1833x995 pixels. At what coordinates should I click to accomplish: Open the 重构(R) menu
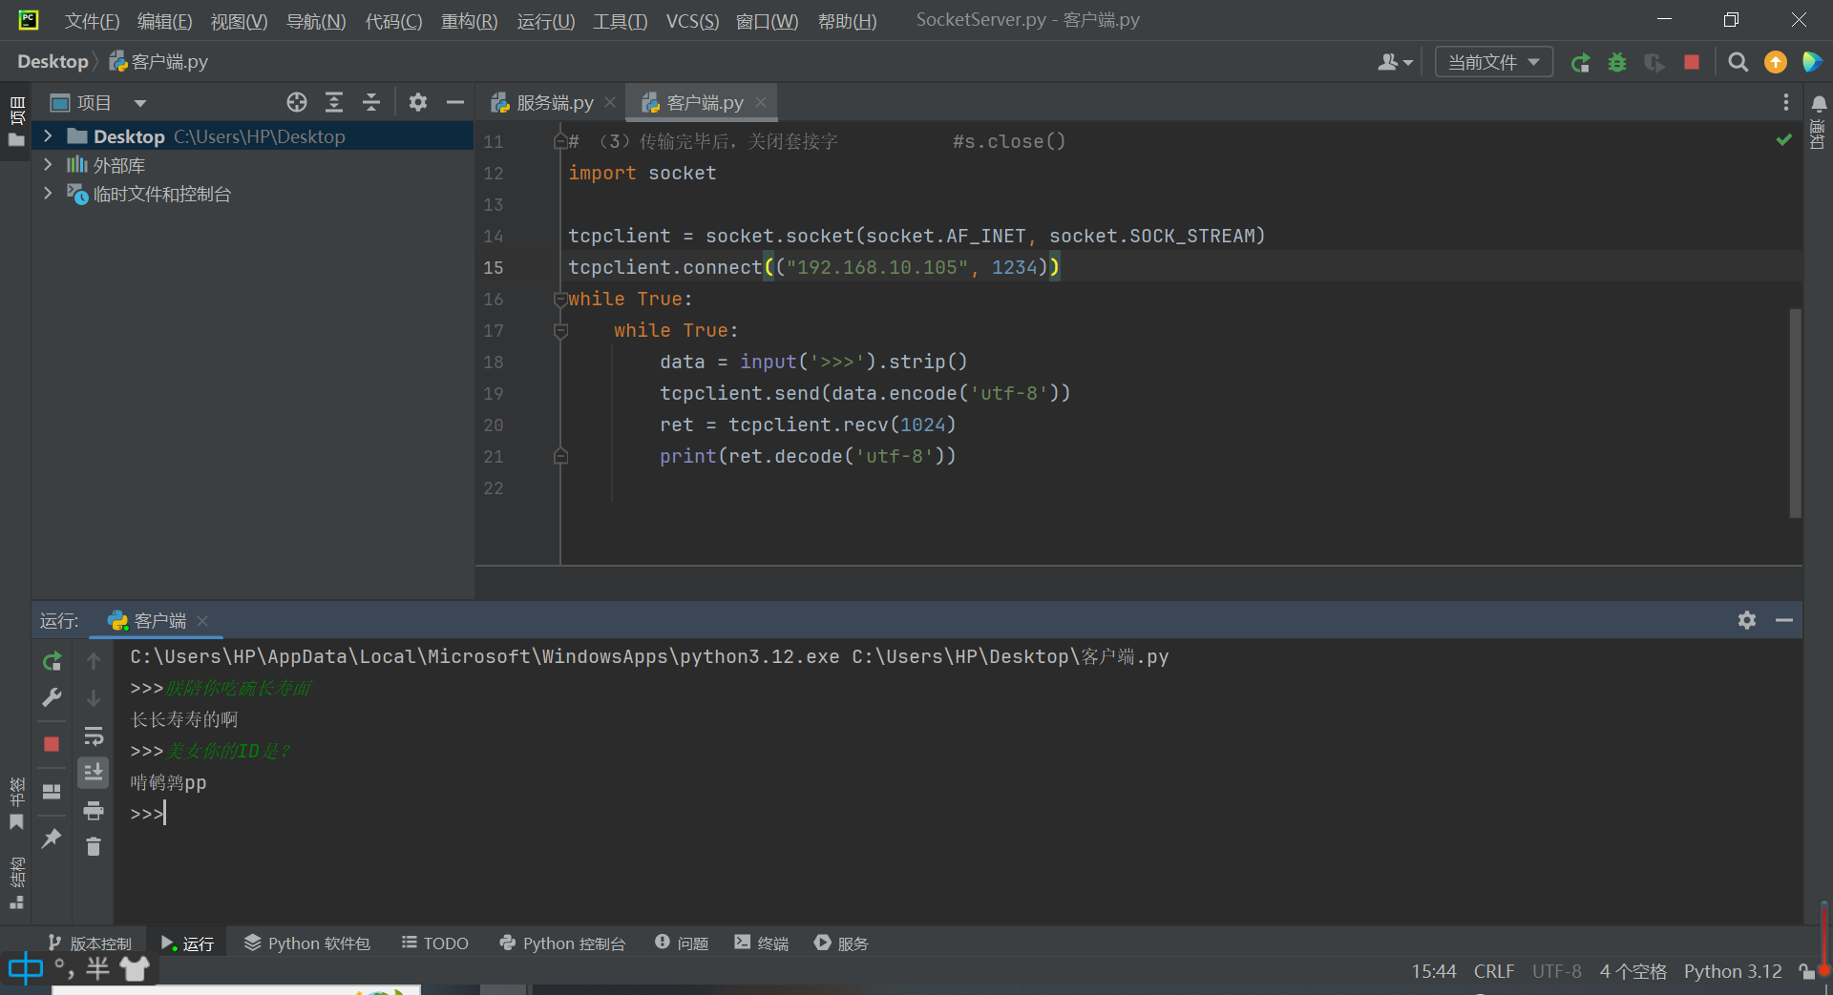[469, 21]
